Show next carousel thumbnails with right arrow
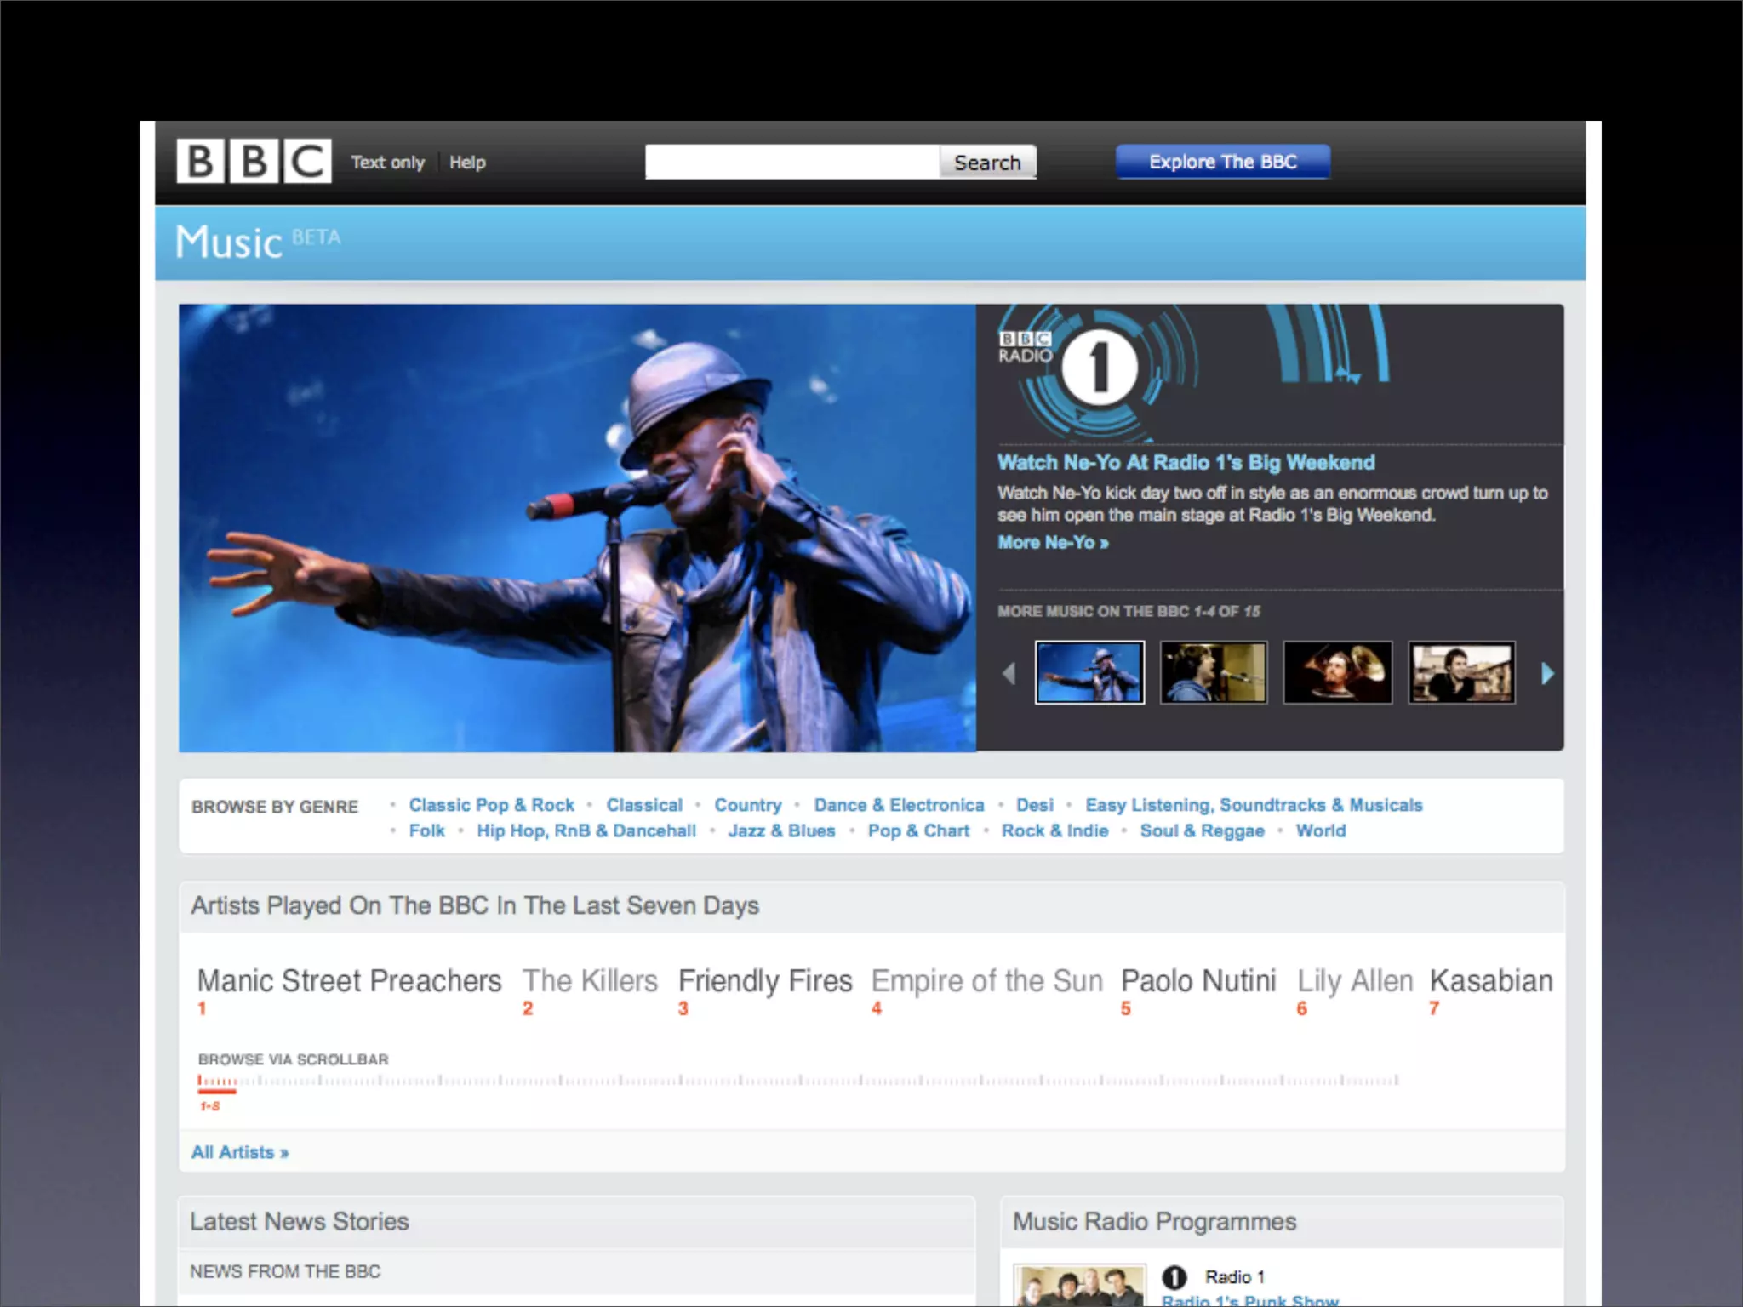This screenshot has width=1743, height=1307. 1547,674
